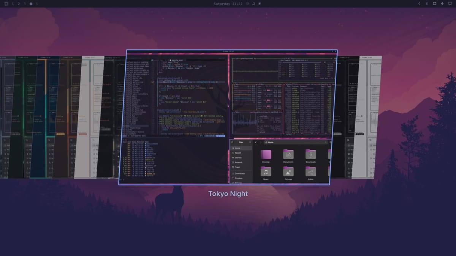The height and width of the screenshot is (256, 456).
Task: Open the Music folder icon
Action: pos(266,172)
